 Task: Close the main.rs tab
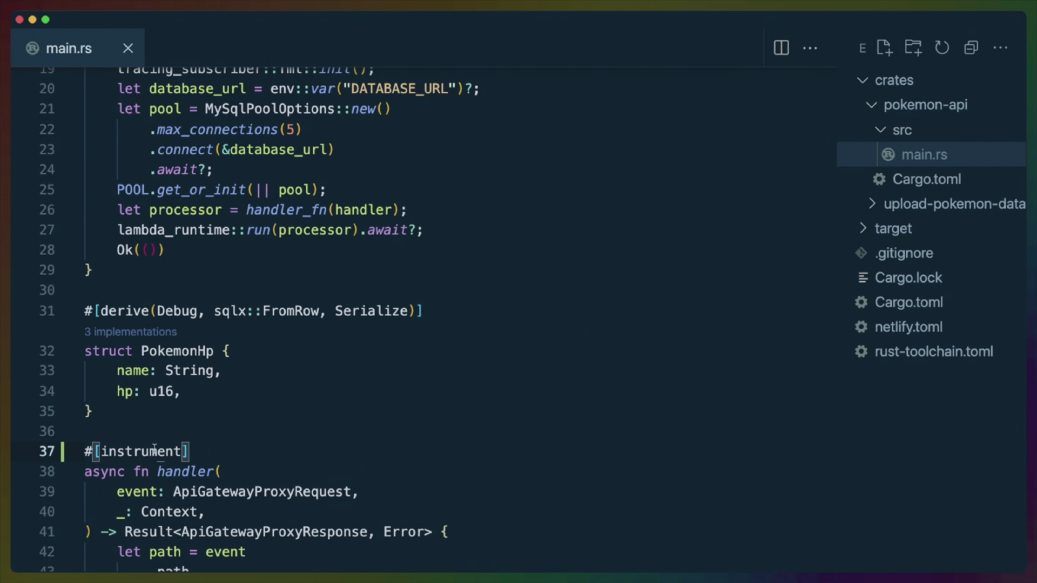coord(128,48)
